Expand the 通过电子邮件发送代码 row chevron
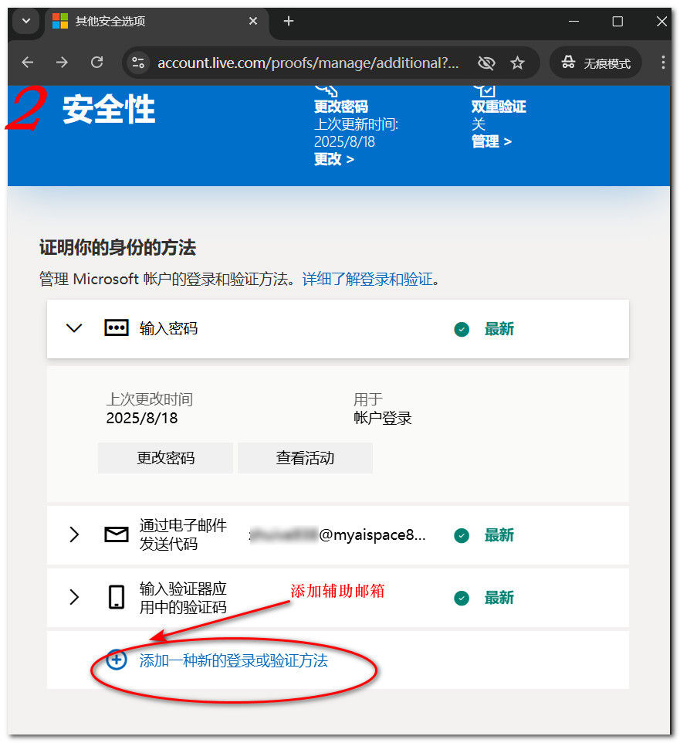 74,535
